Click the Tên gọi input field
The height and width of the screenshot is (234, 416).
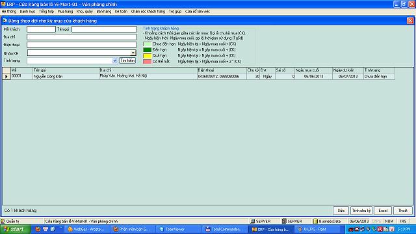point(104,29)
